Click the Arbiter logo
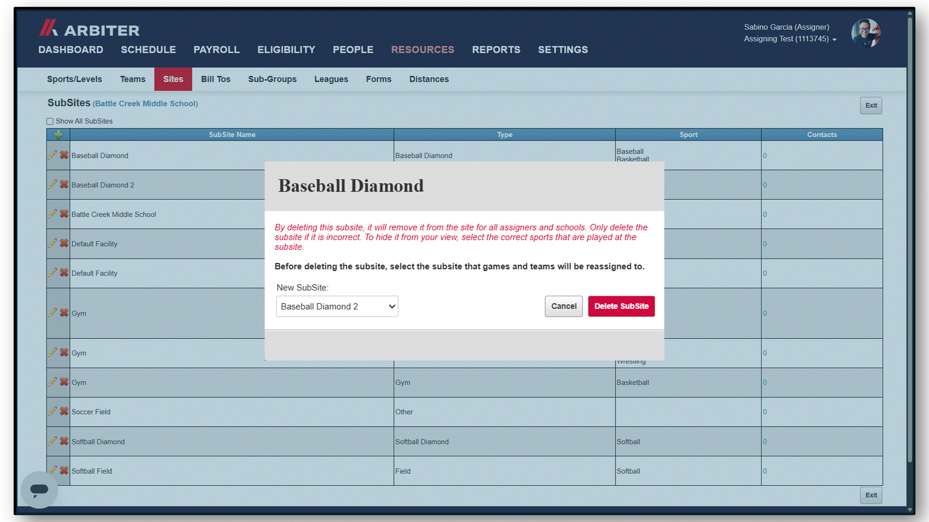This screenshot has width=929, height=522. pos(90,28)
